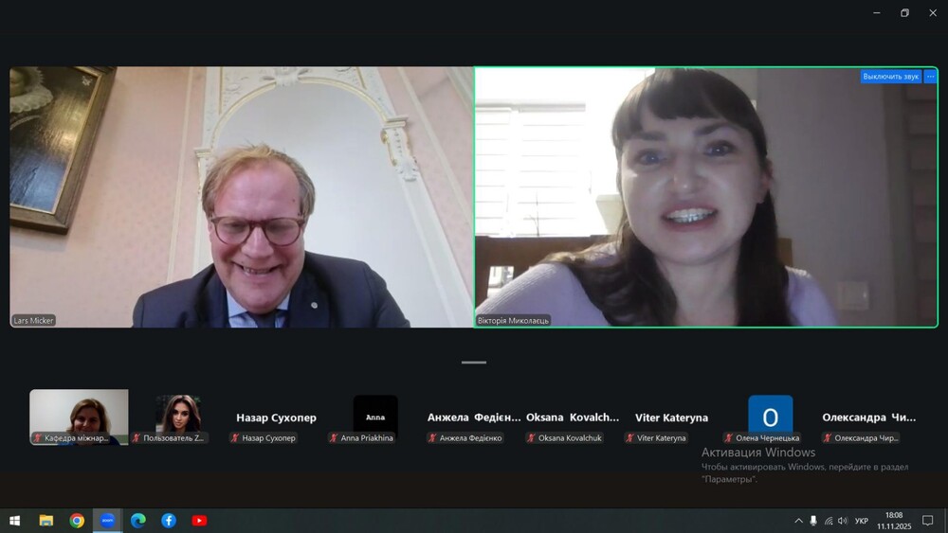Open the Windows notification center
The width and height of the screenshot is (948, 533).
tap(928, 521)
